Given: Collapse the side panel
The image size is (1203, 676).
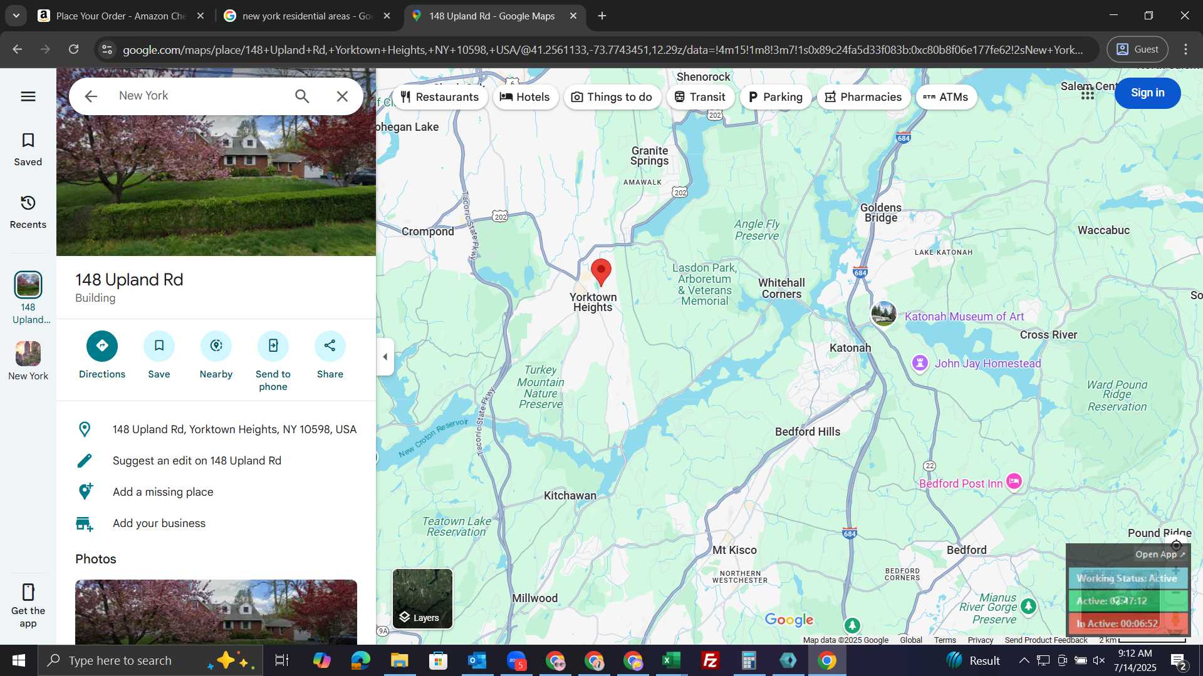Looking at the screenshot, I should (x=385, y=357).
